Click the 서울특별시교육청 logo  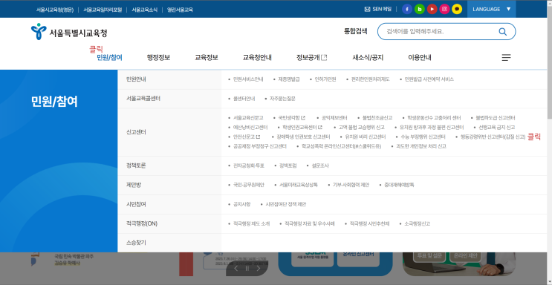pos(69,32)
